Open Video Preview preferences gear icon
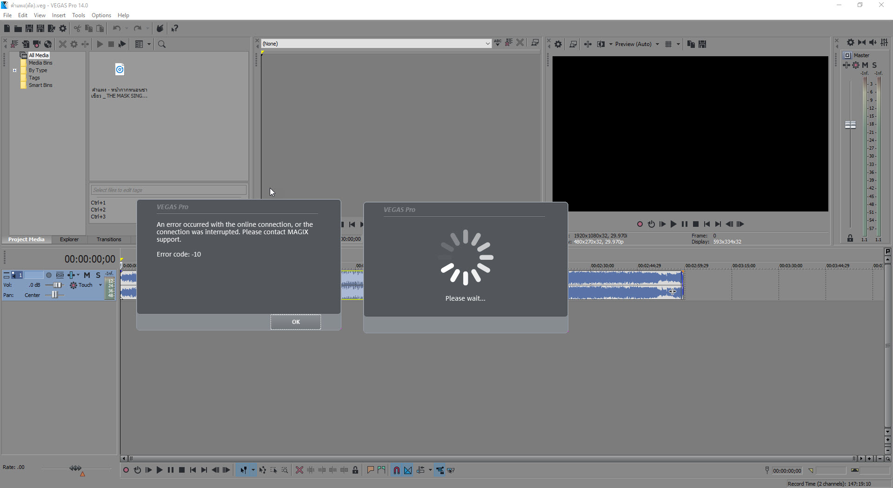 [558, 44]
